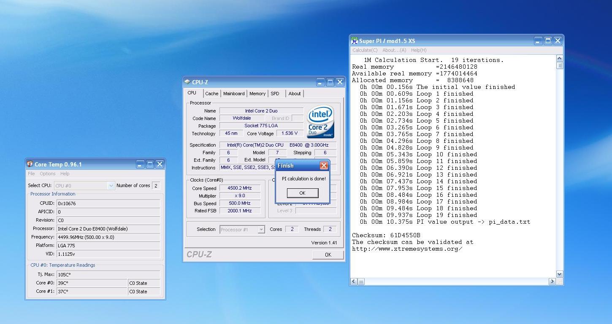
Task: Close the Core Temp window
Action: pyautogui.click(x=160, y=164)
